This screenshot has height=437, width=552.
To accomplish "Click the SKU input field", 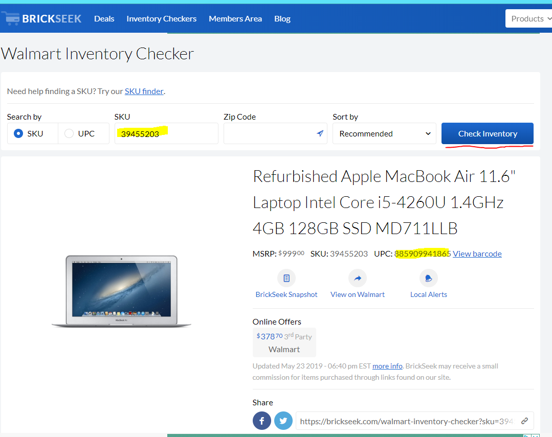I will [x=166, y=133].
